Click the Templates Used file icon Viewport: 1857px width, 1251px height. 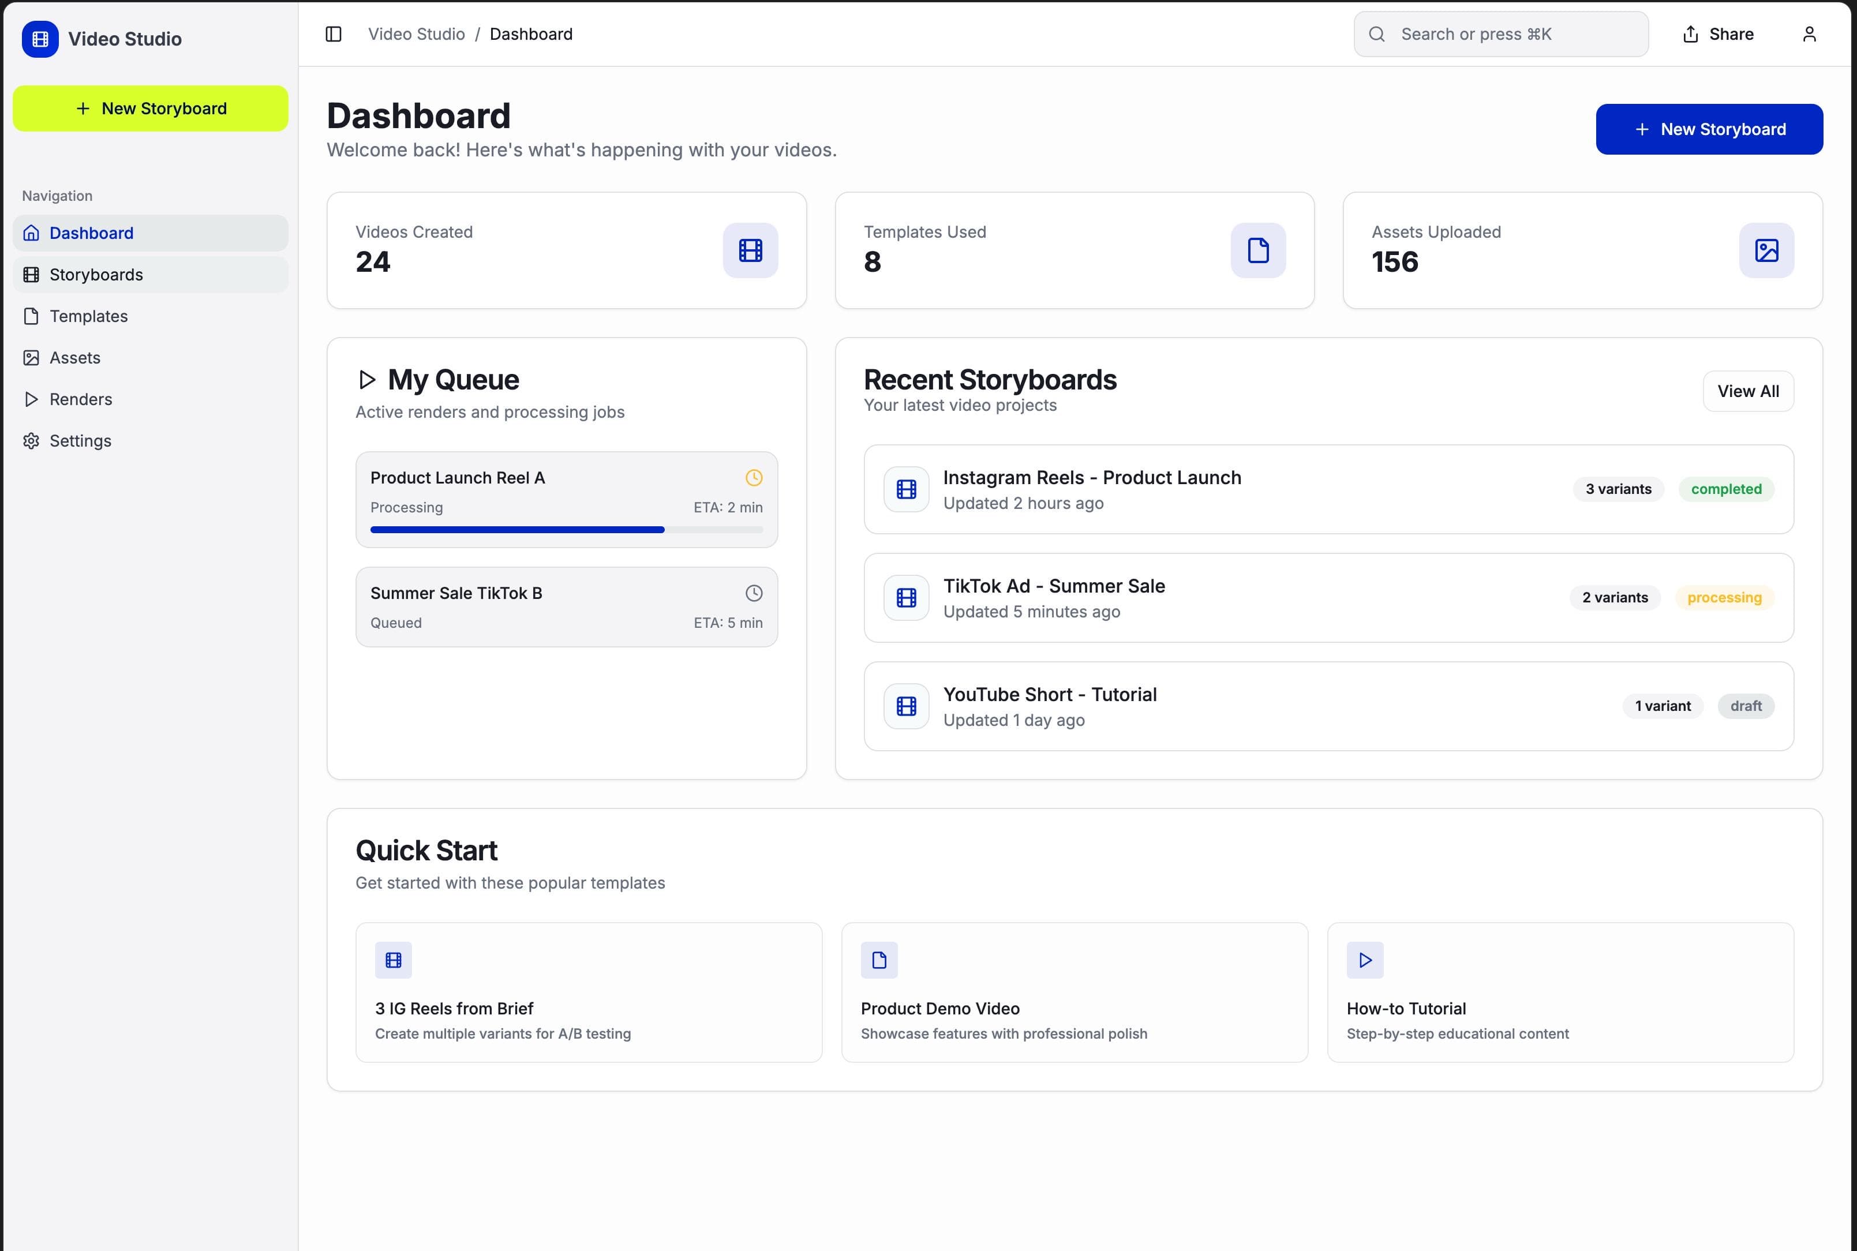(1258, 250)
